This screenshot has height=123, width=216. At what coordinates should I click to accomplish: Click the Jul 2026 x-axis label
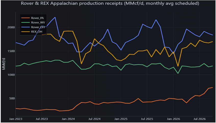pos(200,119)
